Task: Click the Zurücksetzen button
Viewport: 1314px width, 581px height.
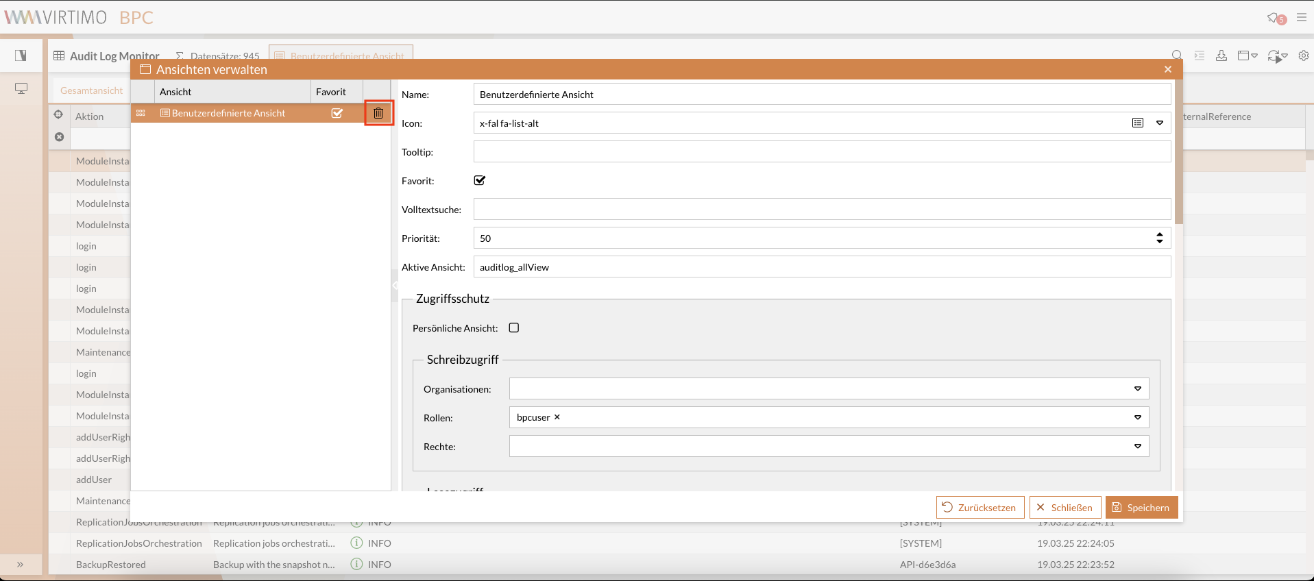Action: (980, 508)
